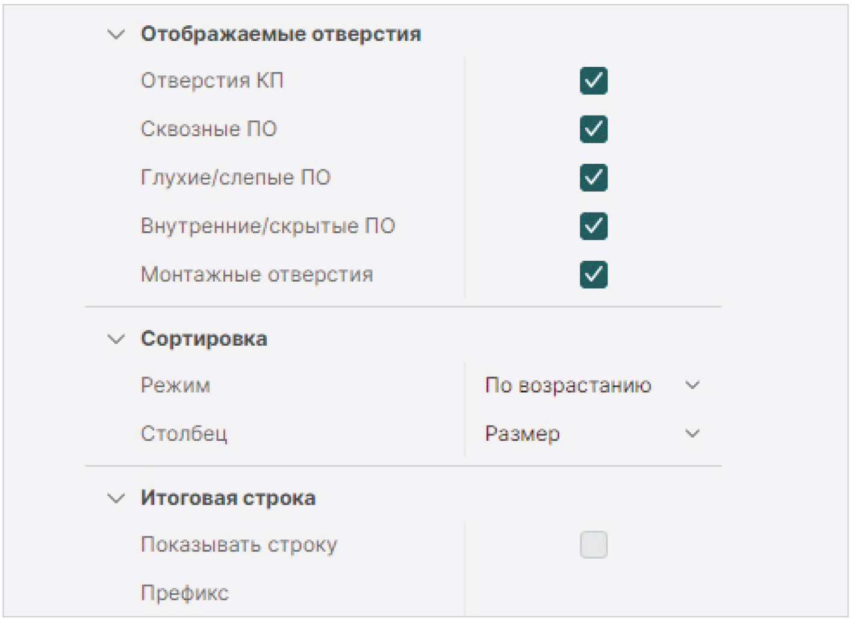Click "По возрастанию" to change sort order
This screenshot has width=852, height=619.
(x=568, y=385)
